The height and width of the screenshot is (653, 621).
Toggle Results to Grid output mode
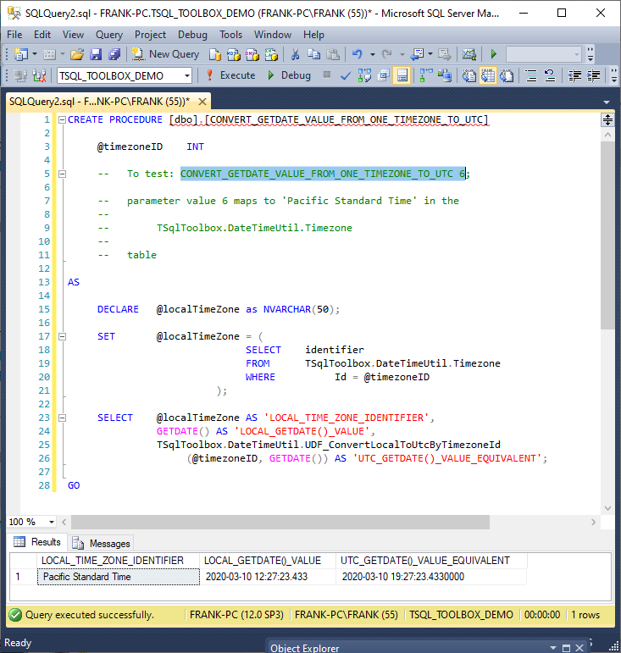[x=489, y=75]
